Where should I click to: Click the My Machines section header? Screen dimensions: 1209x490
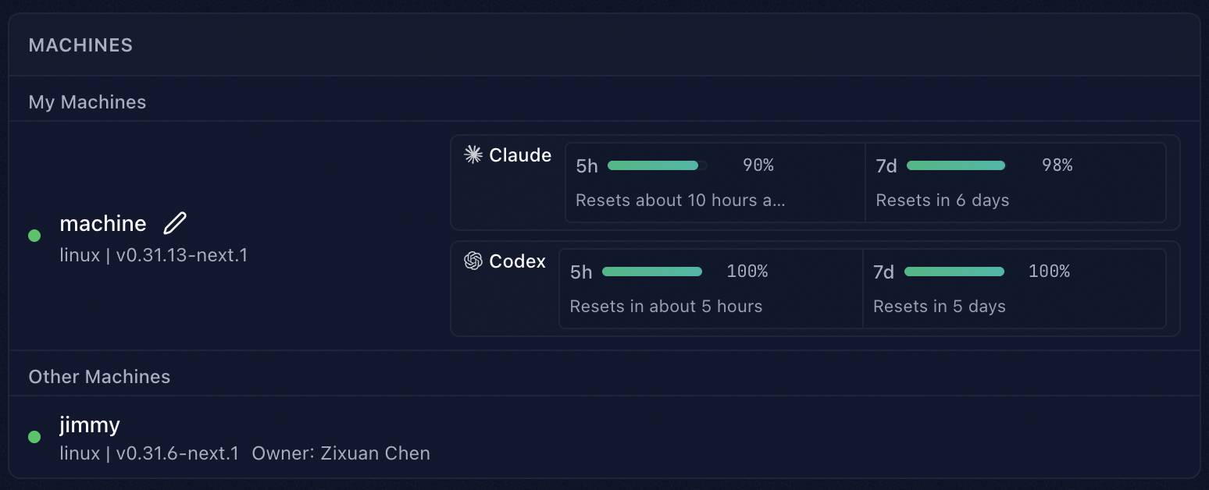coord(87,102)
